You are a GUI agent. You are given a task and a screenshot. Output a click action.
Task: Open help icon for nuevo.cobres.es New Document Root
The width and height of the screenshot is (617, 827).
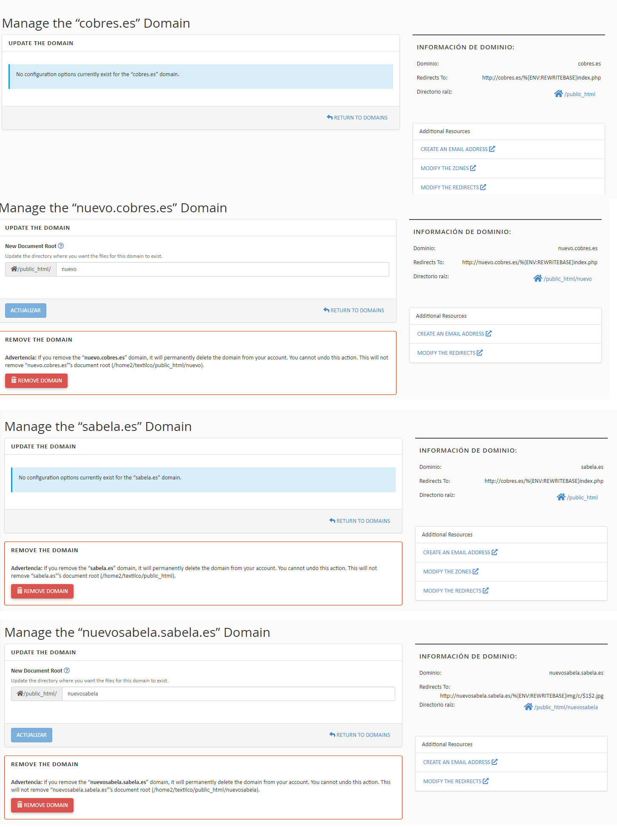point(61,246)
